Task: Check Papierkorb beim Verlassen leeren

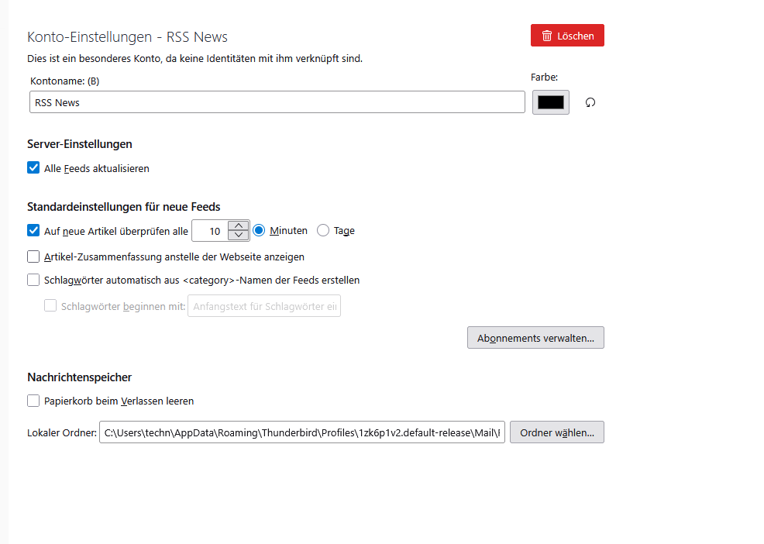Action: click(x=33, y=401)
